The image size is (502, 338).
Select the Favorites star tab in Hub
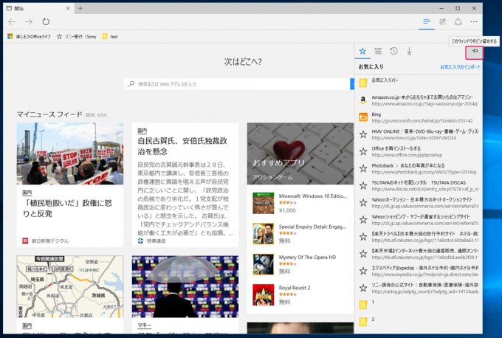coord(362,51)
